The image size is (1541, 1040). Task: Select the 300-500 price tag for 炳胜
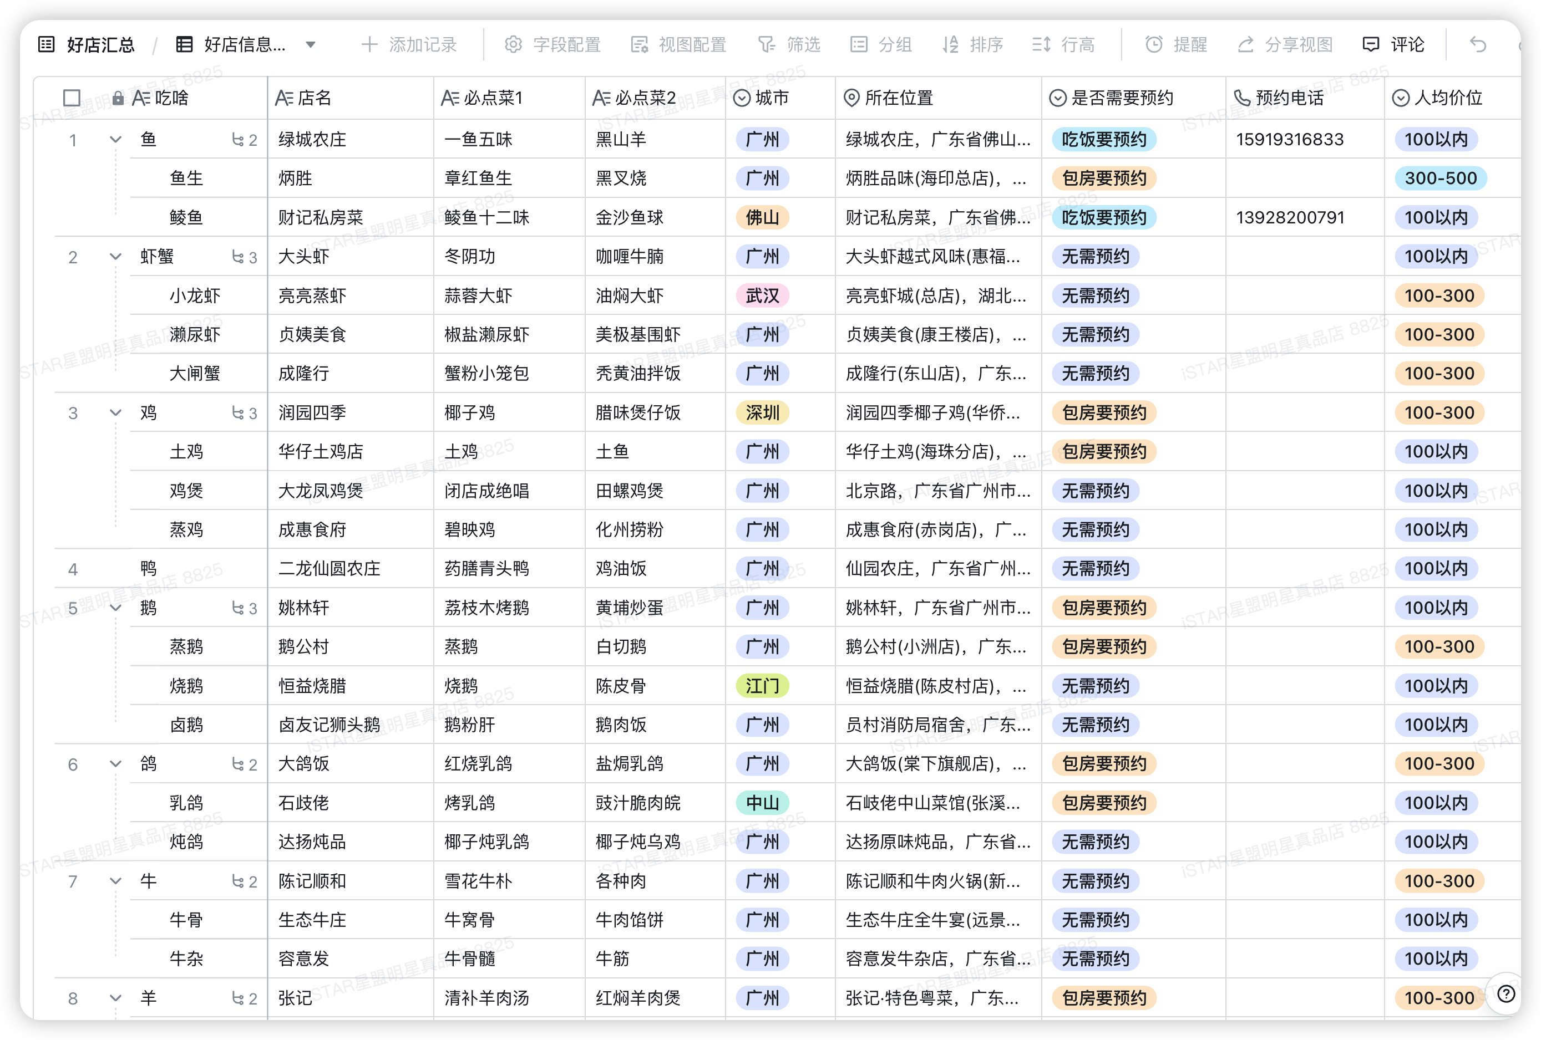pos(1440,179)
